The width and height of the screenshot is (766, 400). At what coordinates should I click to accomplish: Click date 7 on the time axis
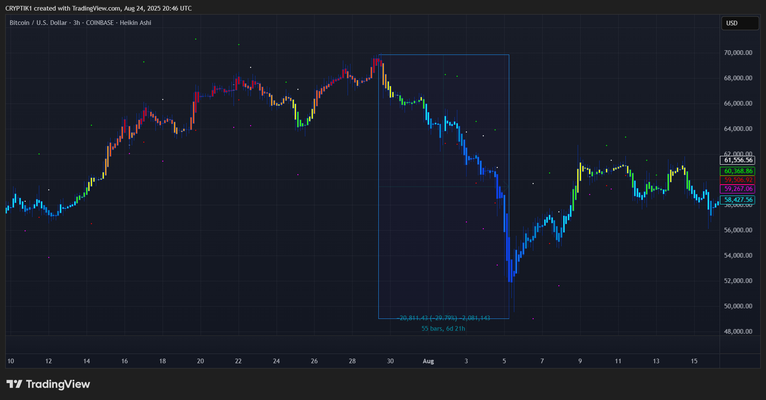pyautogui.click(x=542, y=361)
